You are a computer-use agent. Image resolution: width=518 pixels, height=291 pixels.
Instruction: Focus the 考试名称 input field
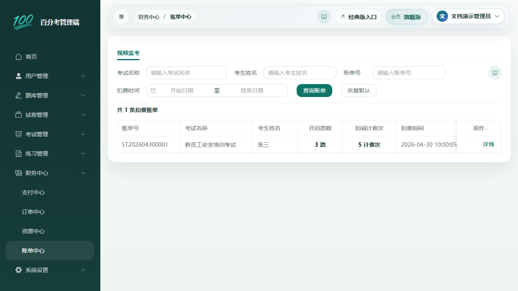point(187,73)
